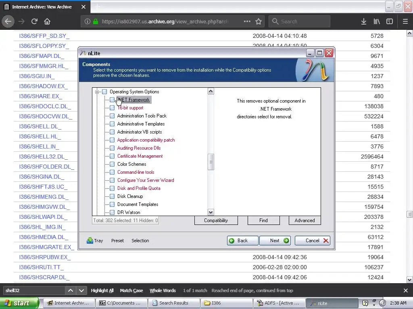Select the Command-line tools tree item

(x=136, y=172)
